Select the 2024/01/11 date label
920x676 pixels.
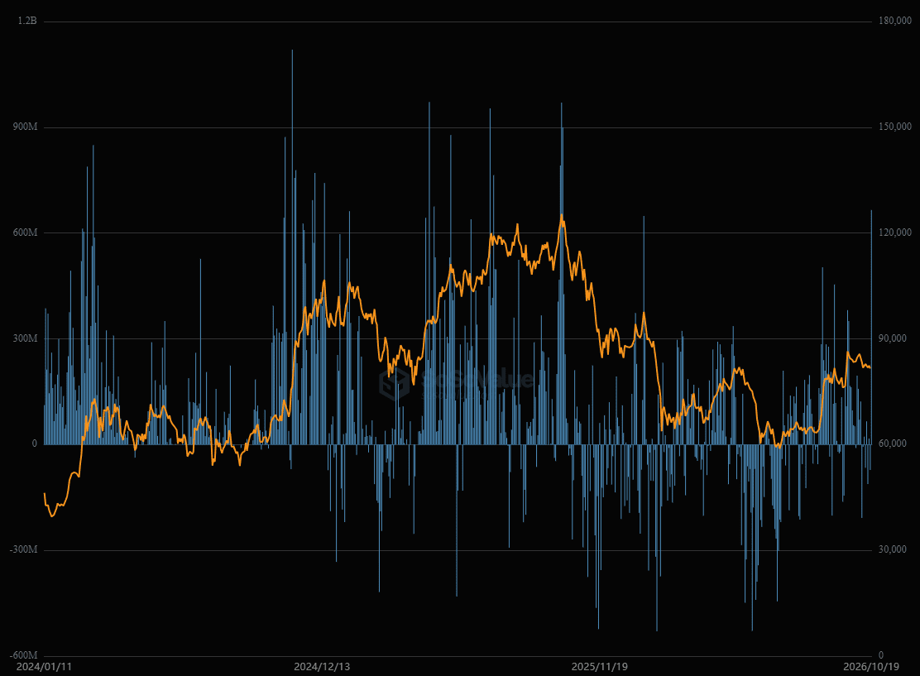tap(44, 667)
